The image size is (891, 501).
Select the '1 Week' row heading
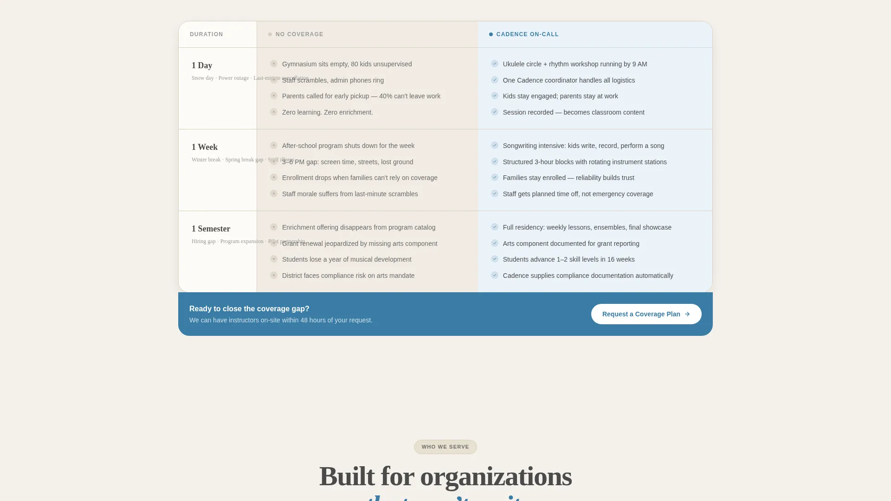[x=205, y=147]
